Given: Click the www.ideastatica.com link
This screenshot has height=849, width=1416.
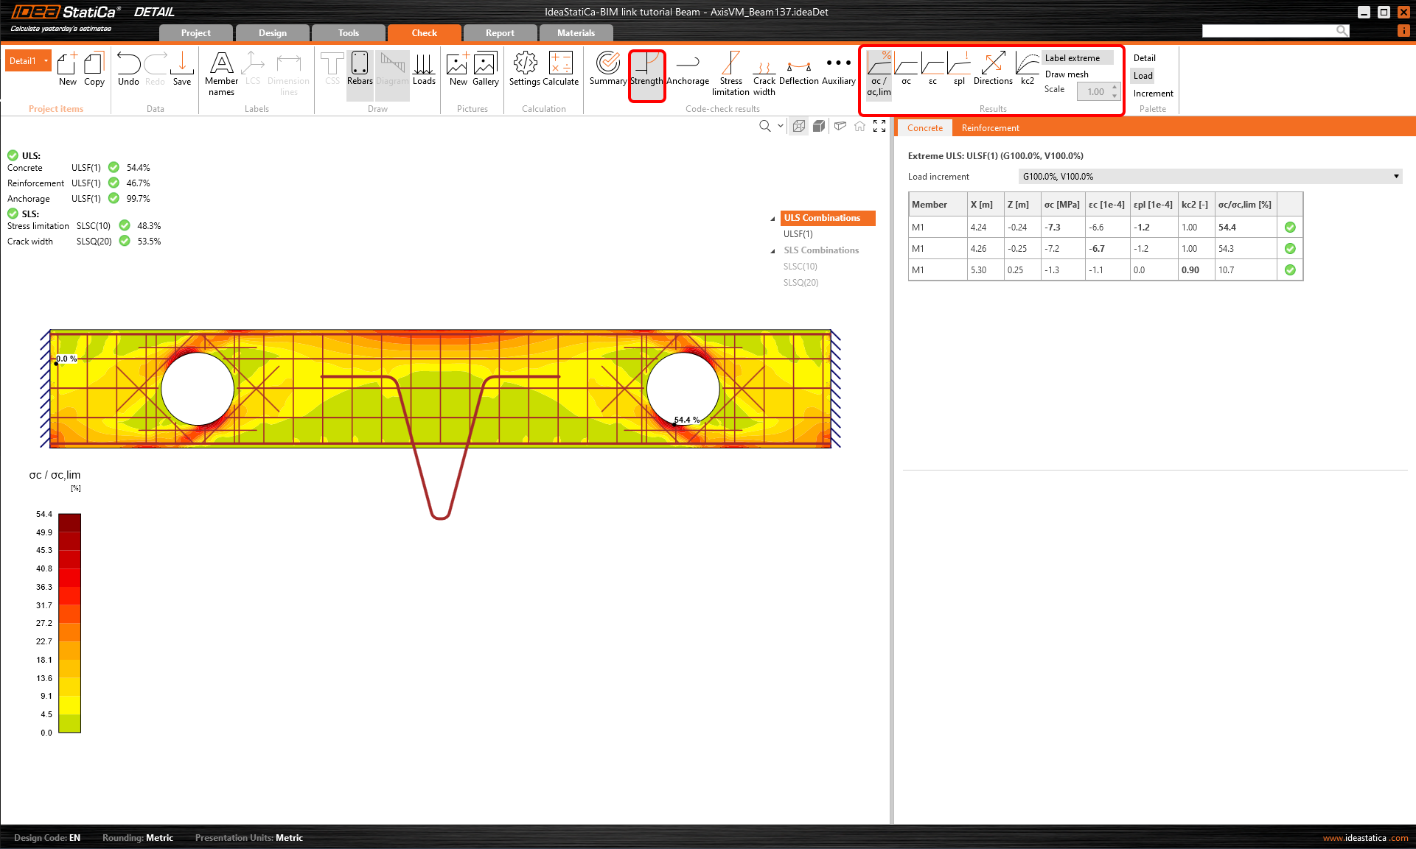Looking at the screenshot, I should click(x=1364, y=838).
